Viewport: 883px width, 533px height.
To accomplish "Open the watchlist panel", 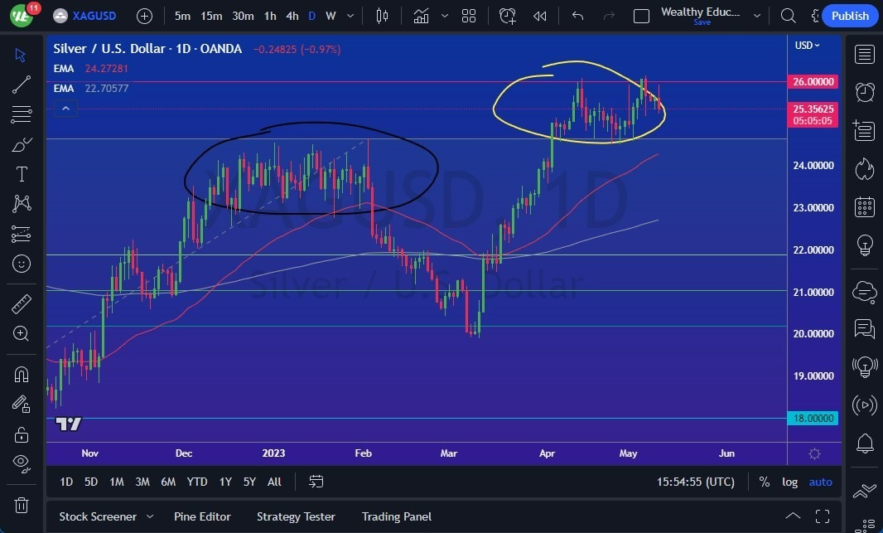I will click(x=865, y=54).
